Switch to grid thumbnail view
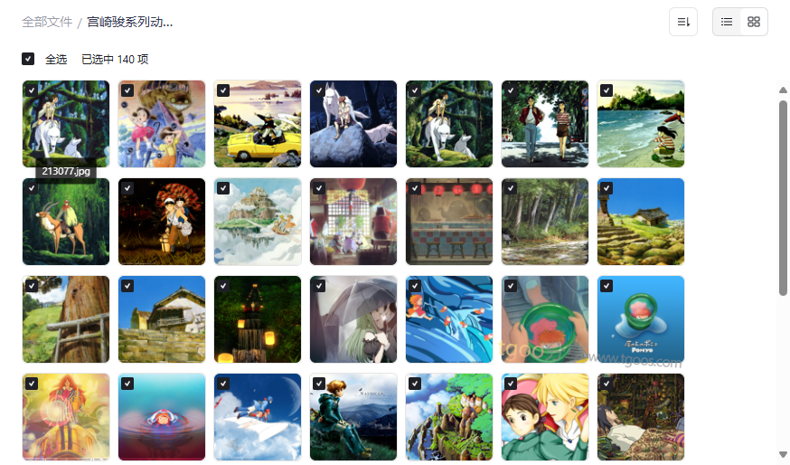The height and width of the screenshot is (465, 790). click(x=754, y=22)
